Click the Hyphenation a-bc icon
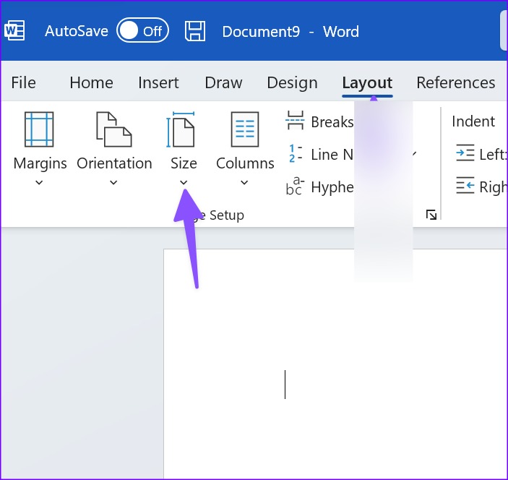The width and height of the screenshot is (508, 480). click(x=295, y=186)
